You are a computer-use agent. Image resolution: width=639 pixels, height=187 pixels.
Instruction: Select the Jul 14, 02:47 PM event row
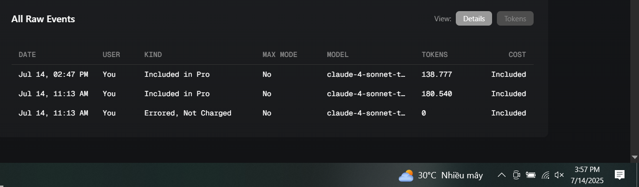coord(273,74)
